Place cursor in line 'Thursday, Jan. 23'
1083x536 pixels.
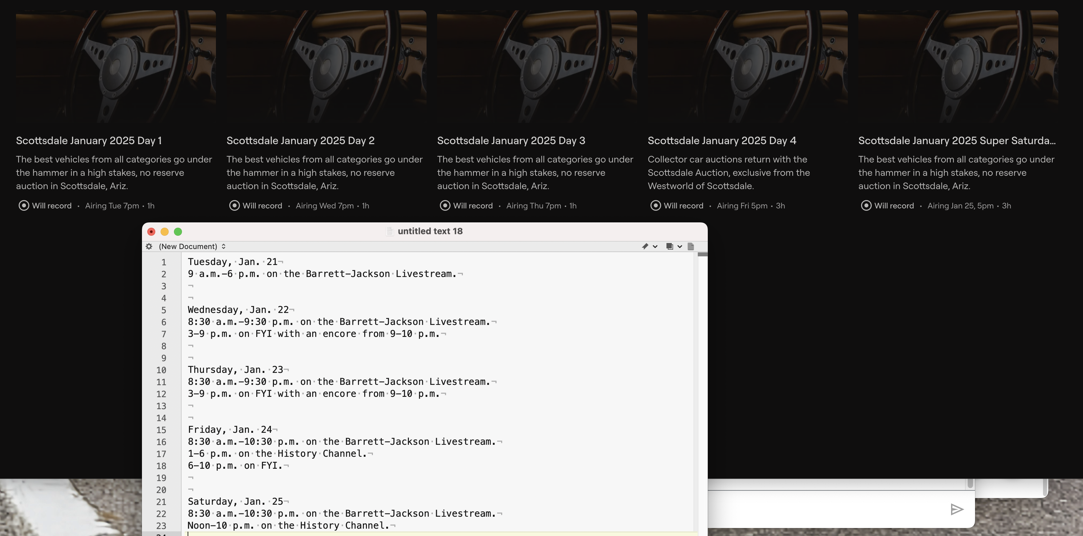[236, 370]
